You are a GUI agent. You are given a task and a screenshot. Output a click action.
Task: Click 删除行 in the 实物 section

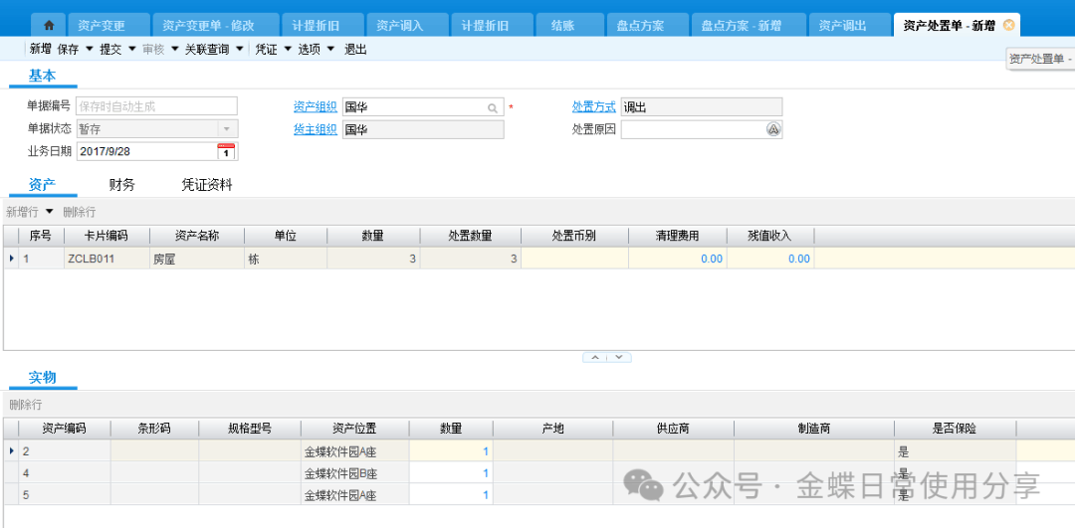point(26,405)
